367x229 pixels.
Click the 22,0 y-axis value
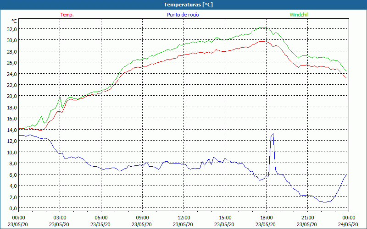point(12,85)
